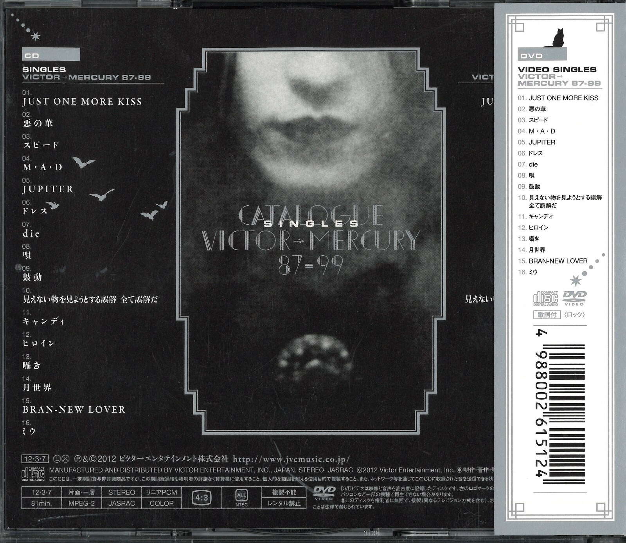The width and height of the screenshot is (626, 543).
Task: Select ミウ in the CD track list
Action: point(29,431)
